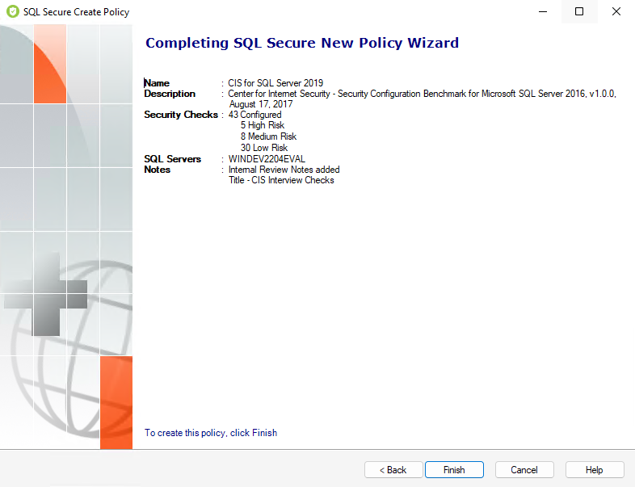This screenshot has height=487, width=635.
Task: Cancel the Create Policy wizard
Action: point(524,469)
